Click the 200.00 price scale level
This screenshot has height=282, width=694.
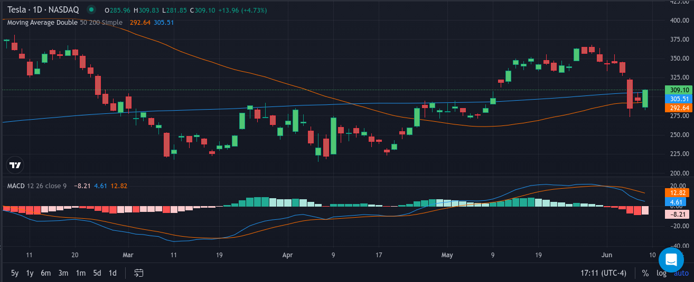(679, 173)
